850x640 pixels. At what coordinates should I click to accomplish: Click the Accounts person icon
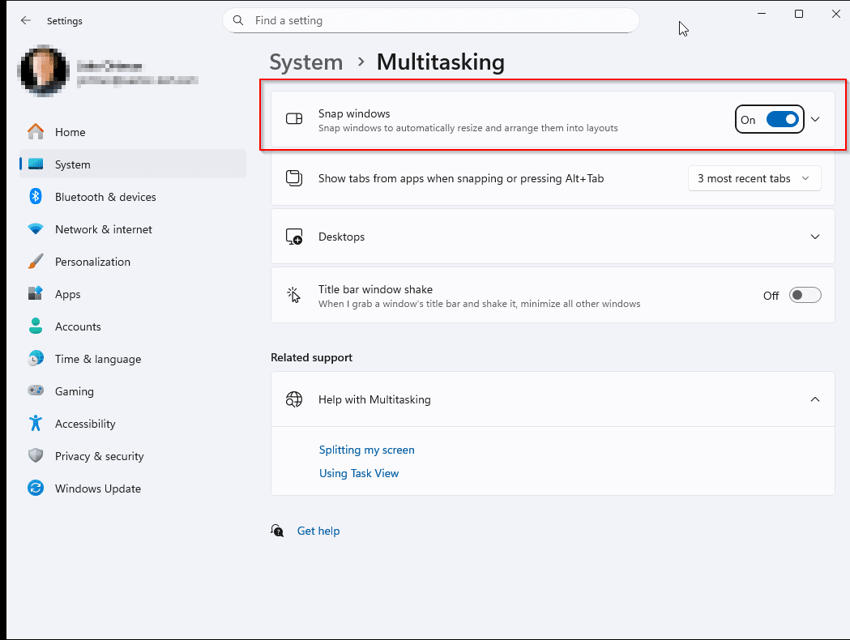click(36, 326)
